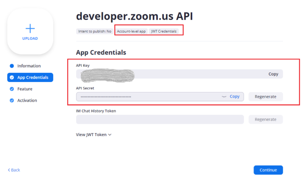Click the developer.zoom.us API title
Image resolution: width=304 pixels, height=176 pixels.
coord(134,16)
